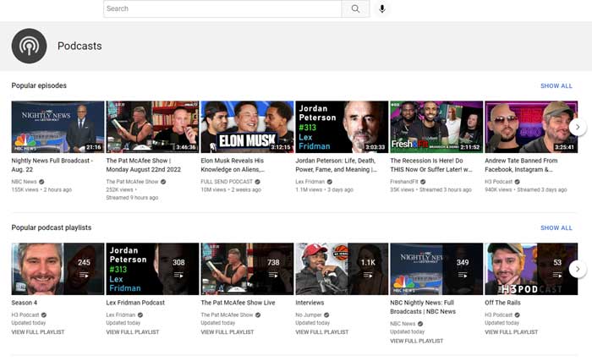Screen dimensions: 592x361
Task: Open title 'Andrew Tate Banned From Facebook, Instagram'
Action: [521, 165]
